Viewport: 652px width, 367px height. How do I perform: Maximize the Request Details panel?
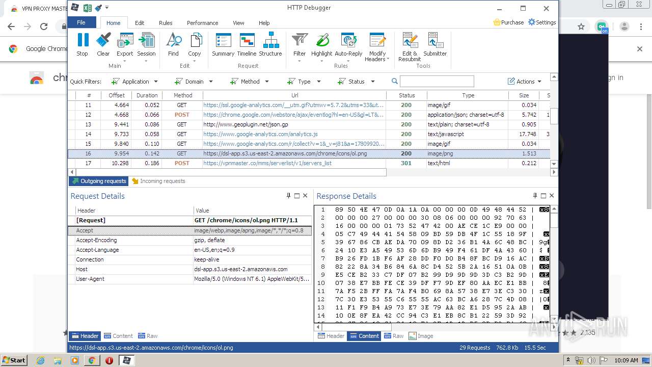point(297,196)
